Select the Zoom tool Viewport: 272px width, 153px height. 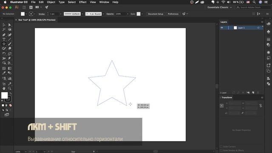9,88
